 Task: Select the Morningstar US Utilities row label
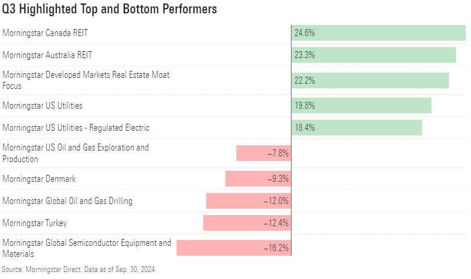click(42, 106)
